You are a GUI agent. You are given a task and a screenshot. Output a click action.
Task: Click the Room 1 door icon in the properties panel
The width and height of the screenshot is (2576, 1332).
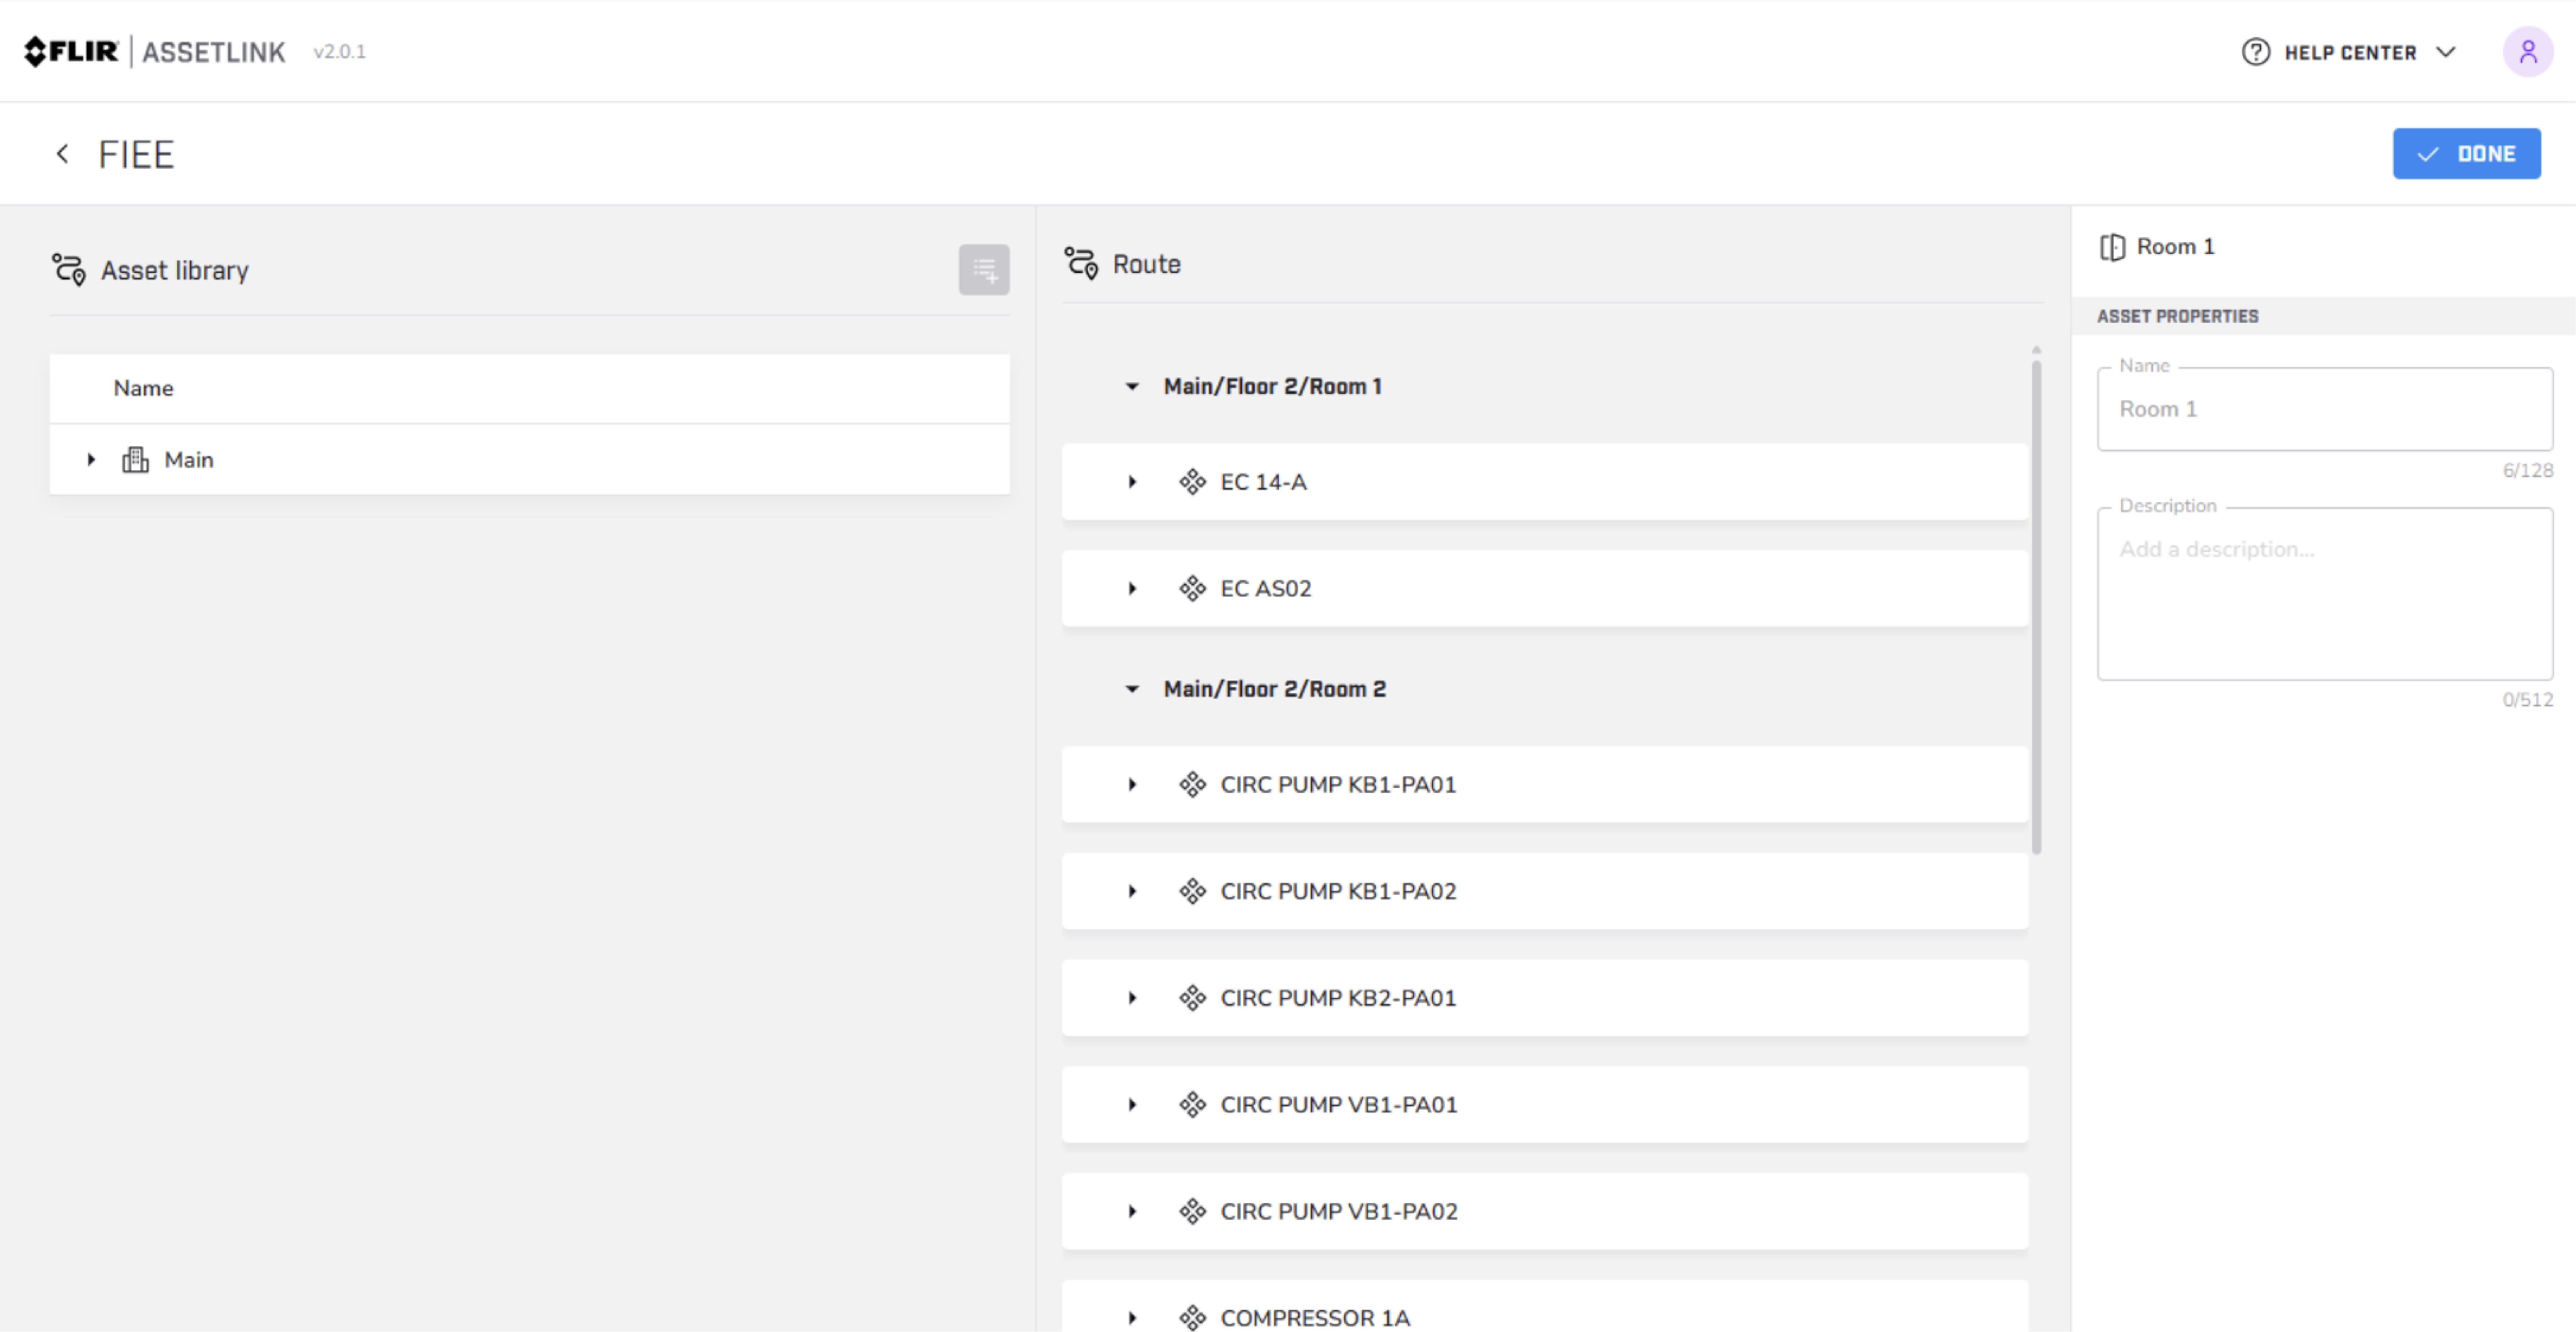pyautogui.click(x=2112, y=247)
